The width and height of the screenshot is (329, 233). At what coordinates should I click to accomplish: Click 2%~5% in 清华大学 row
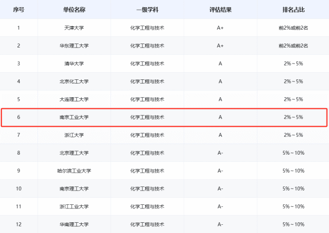pos(294,63)
